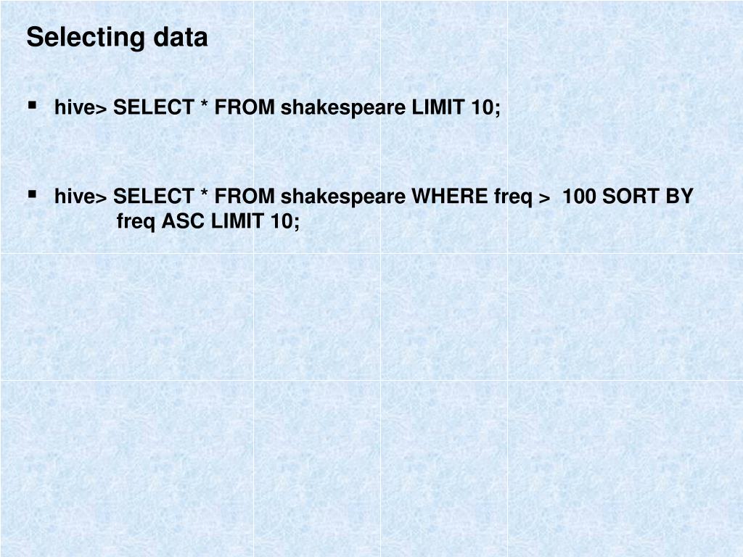Viewport: 743px width, 557px height.
Task: Click the second square bullet marker
Action: tap(32, 194)
